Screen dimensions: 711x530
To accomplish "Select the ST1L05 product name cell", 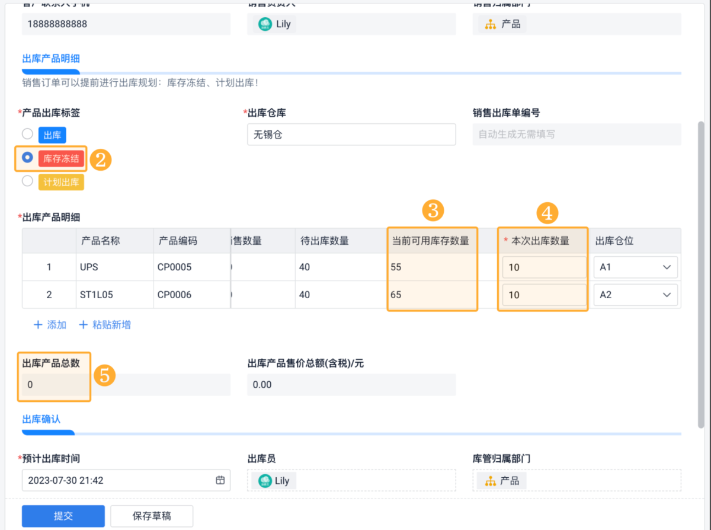I will [115, 295].
